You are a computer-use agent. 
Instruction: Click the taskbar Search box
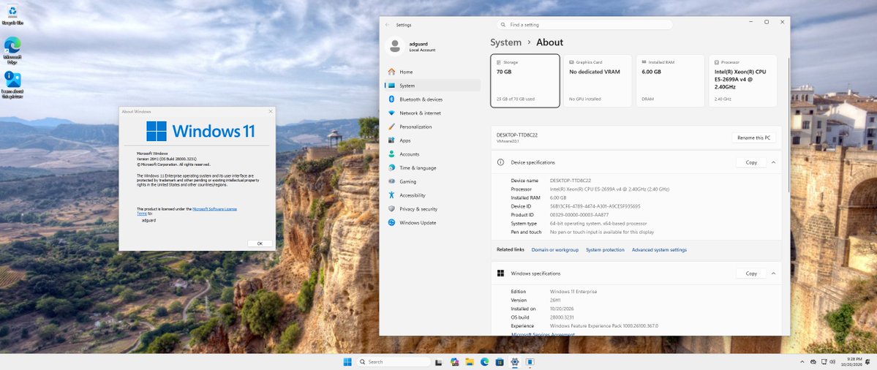[x=394, y=362]
